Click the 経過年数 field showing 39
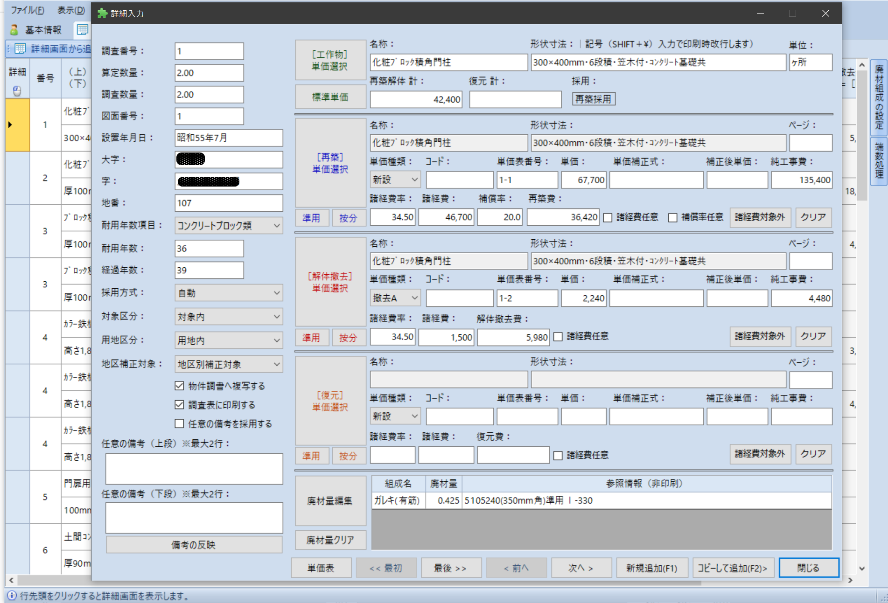Viewport: 888px width, 603px height. coord(209,270)
